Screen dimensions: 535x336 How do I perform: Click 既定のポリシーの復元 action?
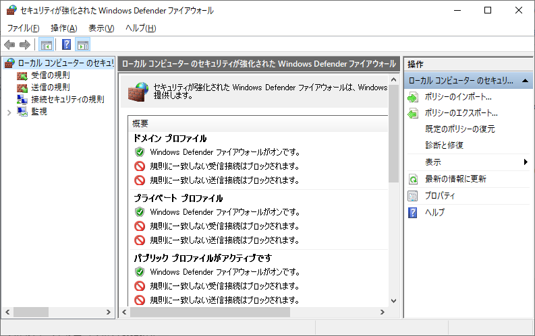click(460, 129)
